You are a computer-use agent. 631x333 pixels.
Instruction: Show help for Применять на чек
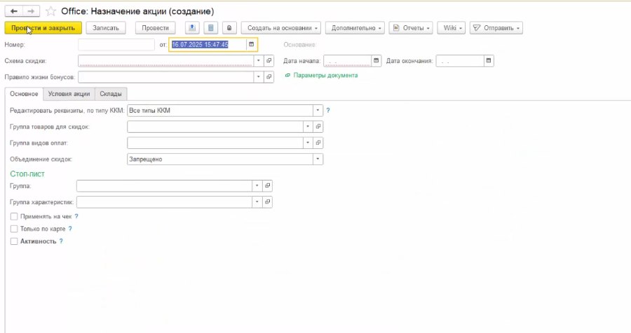click(x=76, y=216)
